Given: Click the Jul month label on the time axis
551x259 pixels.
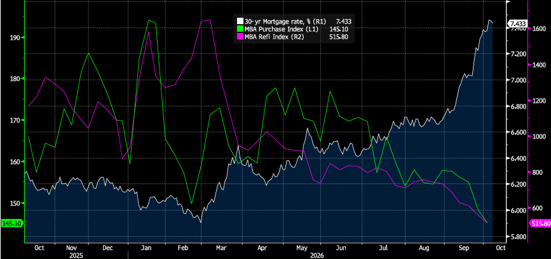Looking at the screenshot, I should point(383,248).
